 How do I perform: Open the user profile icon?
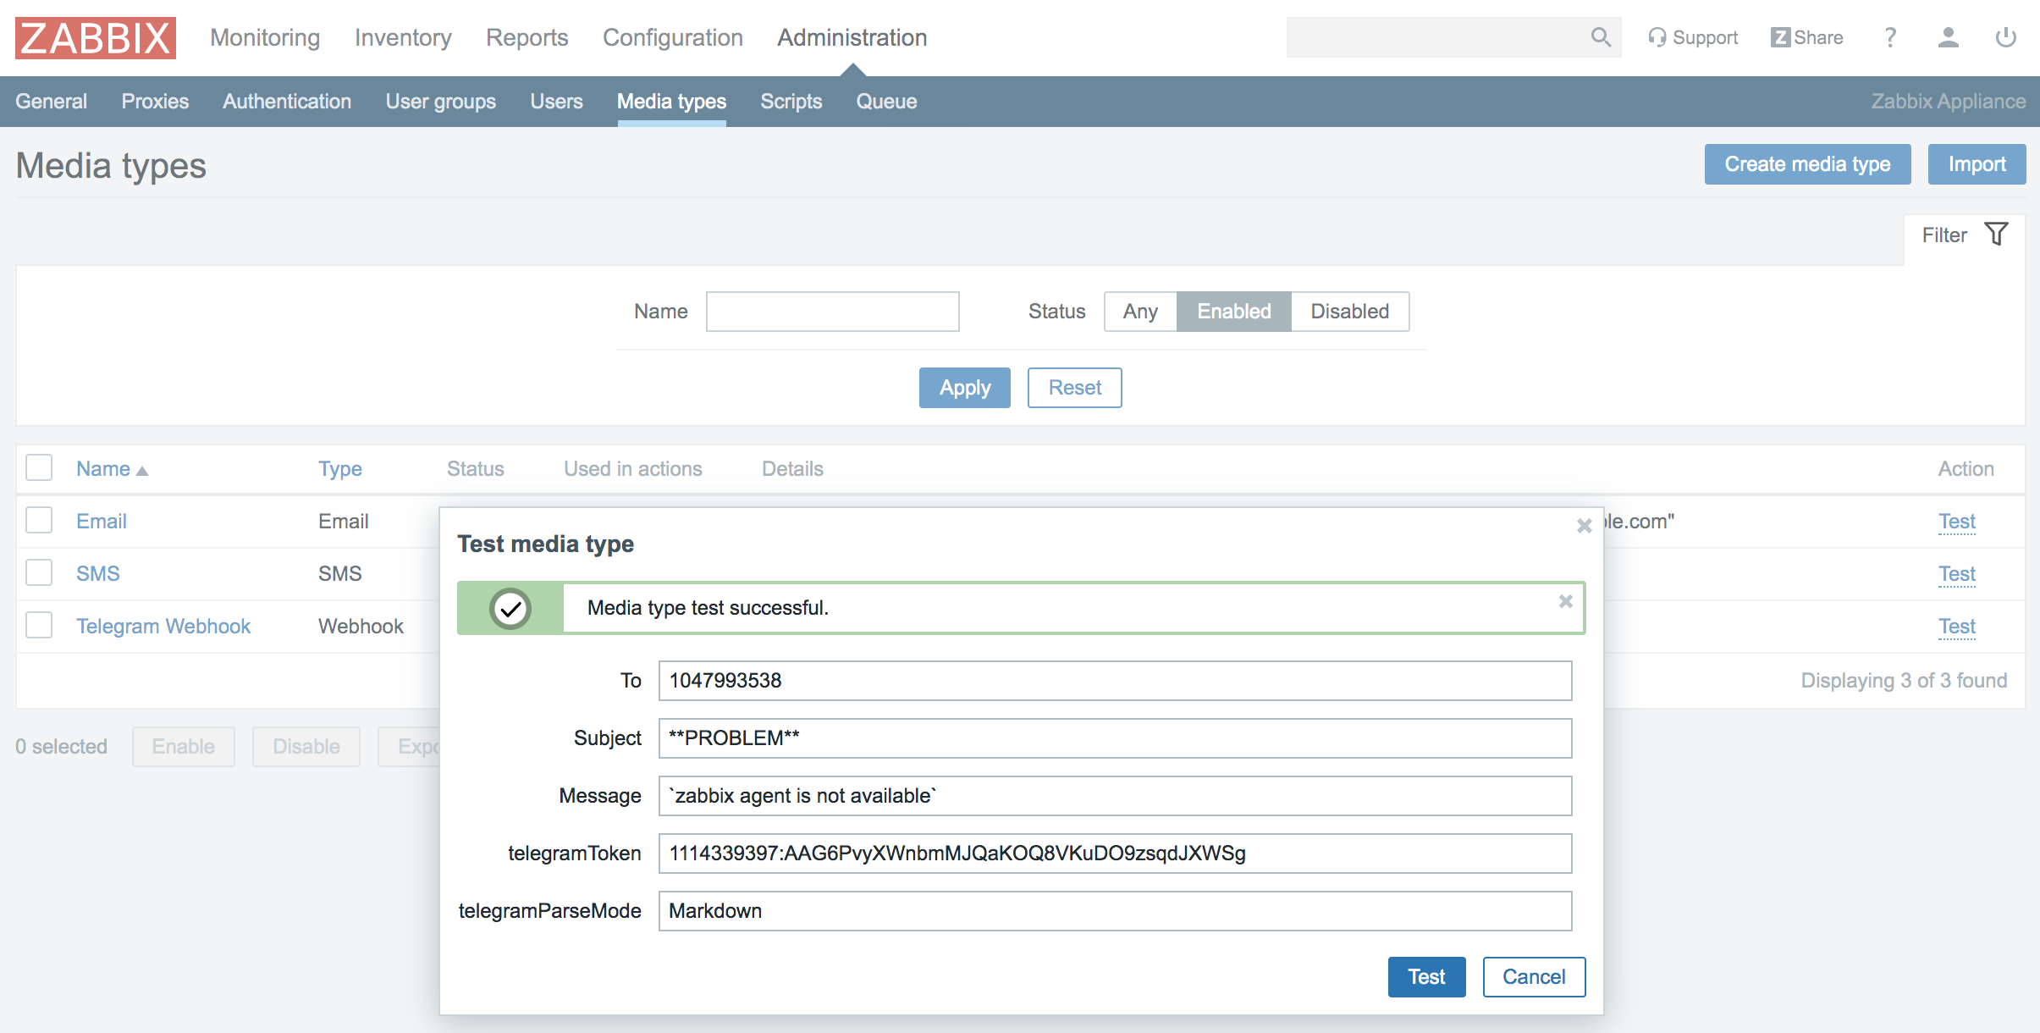[x=1948, y=37]
